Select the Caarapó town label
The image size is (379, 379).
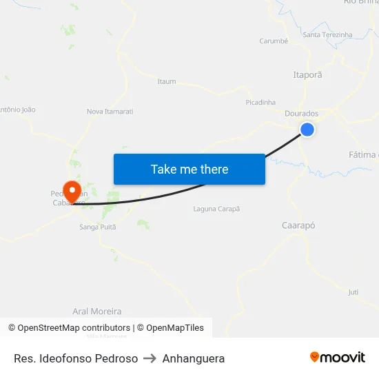298,225
